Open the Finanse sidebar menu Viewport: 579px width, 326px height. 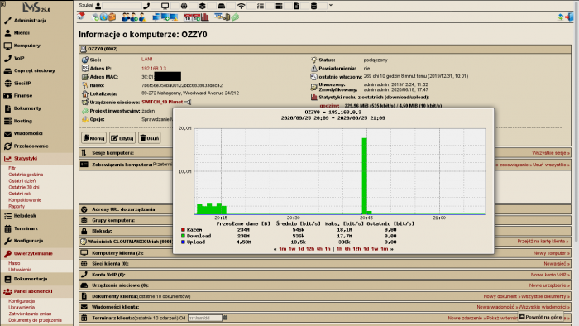[36, 96]
